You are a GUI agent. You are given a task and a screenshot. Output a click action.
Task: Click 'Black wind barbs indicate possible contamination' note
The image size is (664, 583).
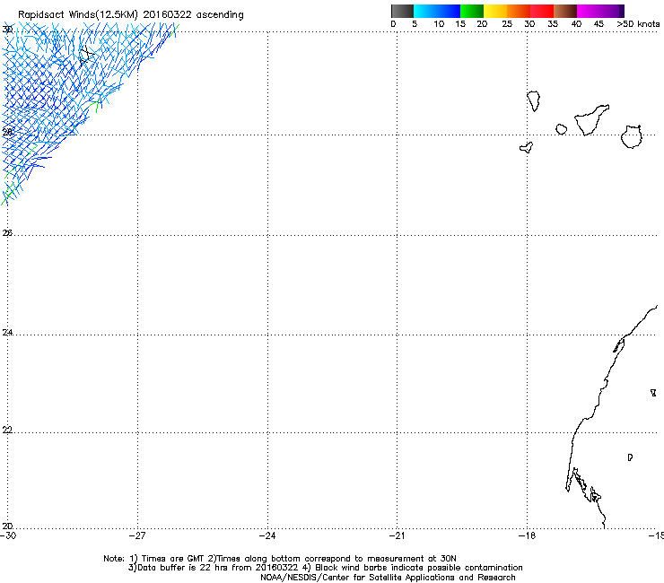418,568
